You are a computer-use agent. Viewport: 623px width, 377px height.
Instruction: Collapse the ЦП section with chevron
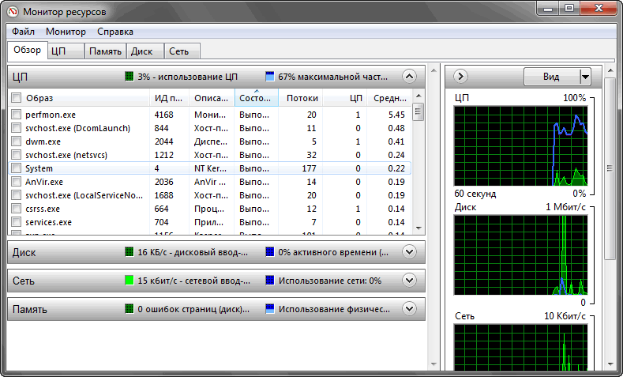(x=408, y=77)
